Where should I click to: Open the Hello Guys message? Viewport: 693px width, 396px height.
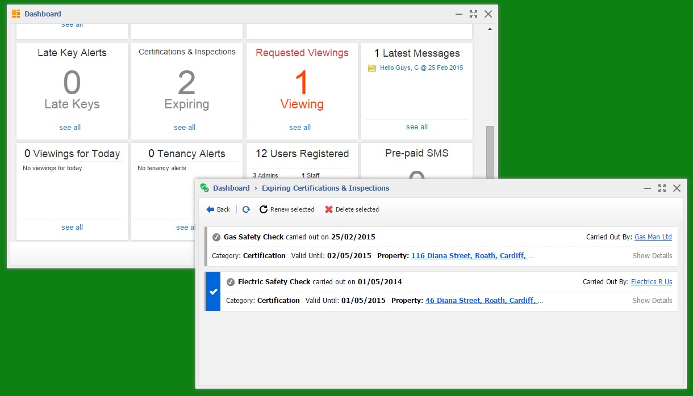(x=421, y=68)
